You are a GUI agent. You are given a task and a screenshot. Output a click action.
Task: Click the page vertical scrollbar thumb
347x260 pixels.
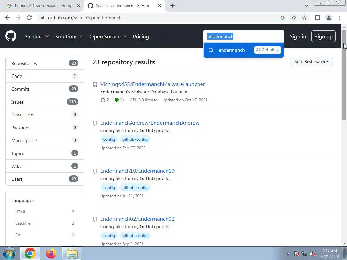pos(344,75)
